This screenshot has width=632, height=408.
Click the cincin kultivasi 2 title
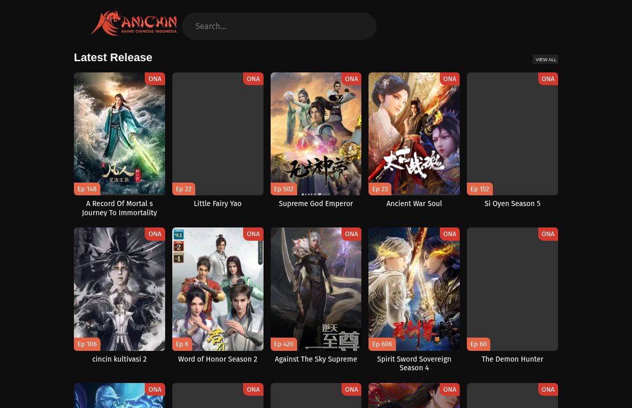(x=119, y=359)
